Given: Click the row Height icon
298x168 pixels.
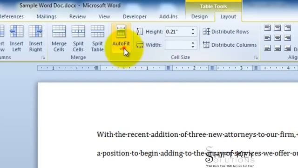Looking at the screenshot, I should 140,32.
